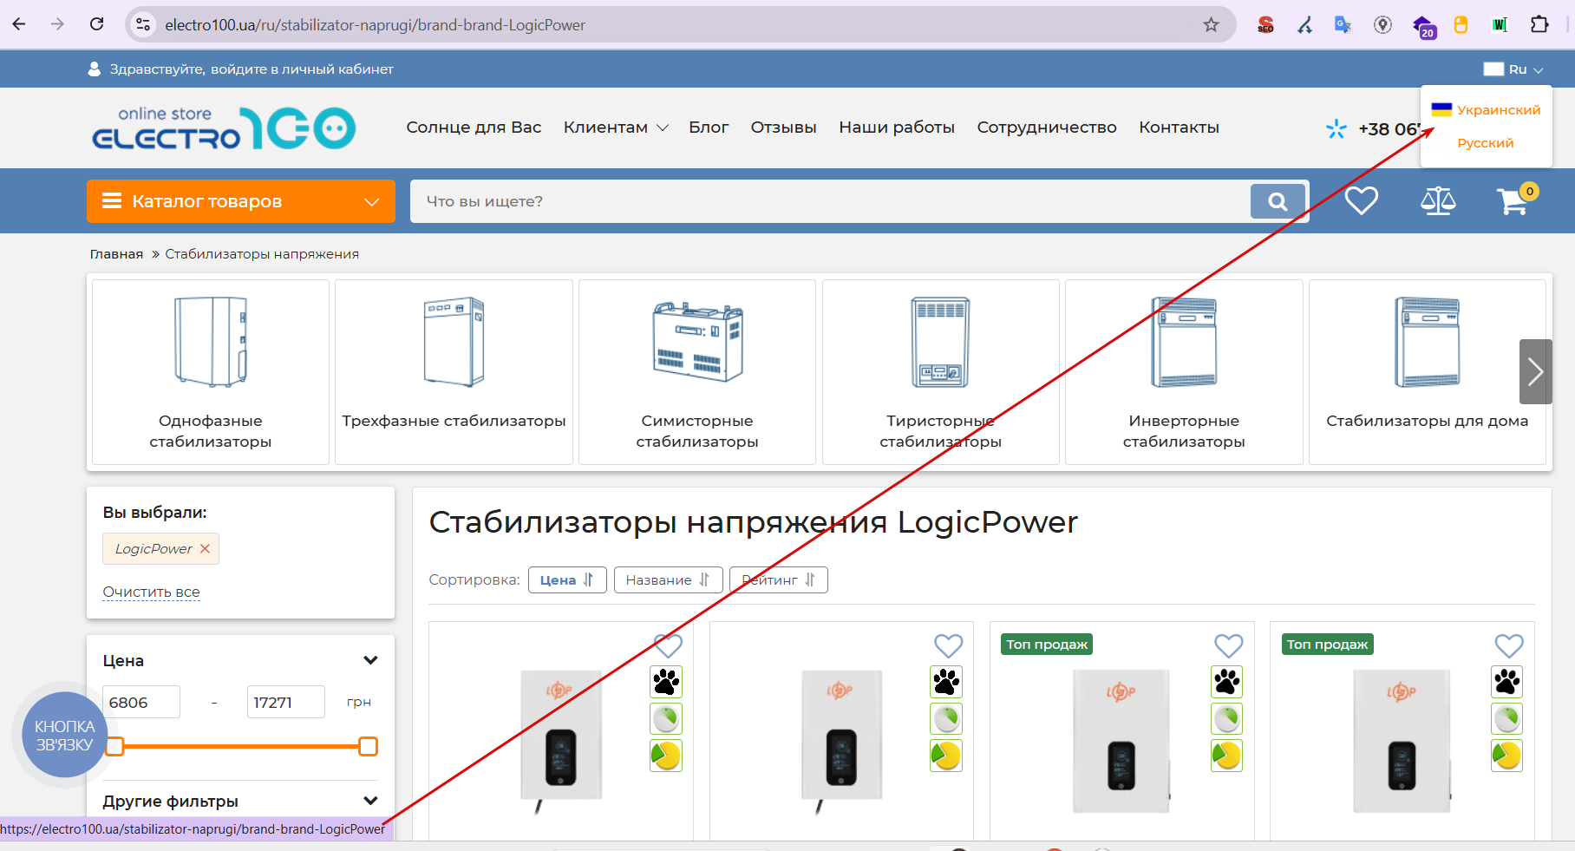Viewport: 1575px width, 851px height.
Task: Open Солнце для Вас menu item
Action: coord(474,128)
